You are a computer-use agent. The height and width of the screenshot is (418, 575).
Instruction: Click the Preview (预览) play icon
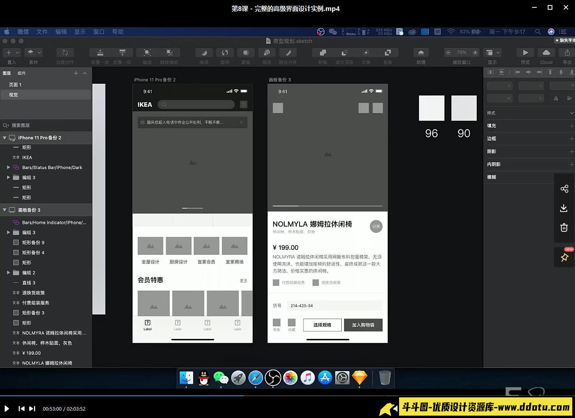[x=525, y=52]
